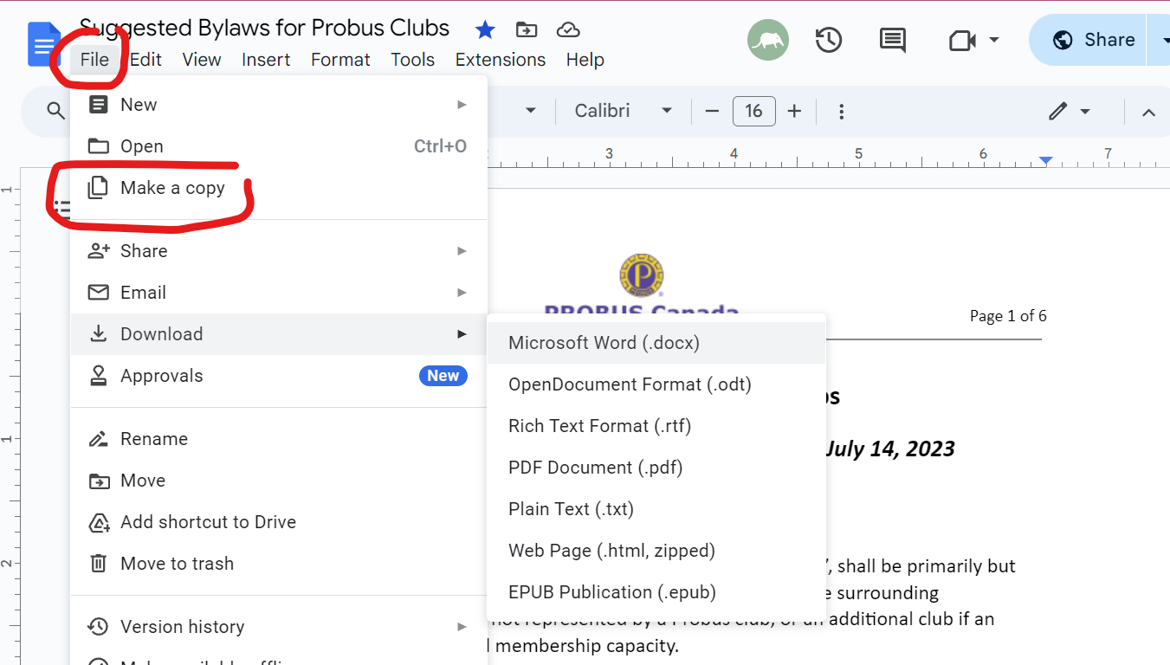The image size is (1170, 665).
Task: Click the blue right-indent ruler marker
Action: (x=1046, y=161)
